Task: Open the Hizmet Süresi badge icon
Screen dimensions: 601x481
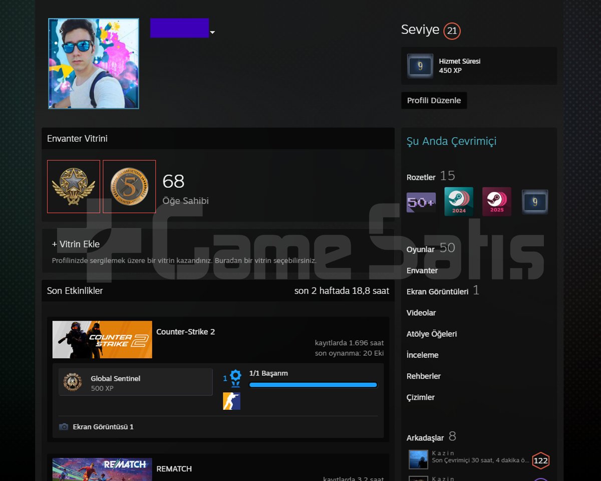Action: coord(420,66)
